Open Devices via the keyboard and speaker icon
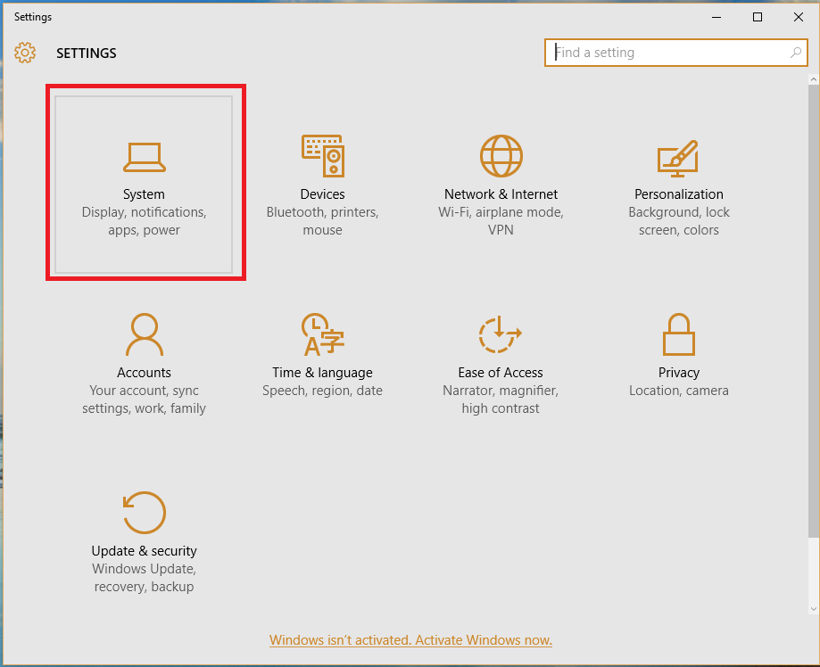Viewport: 820px width, 667px height. click(323, 156)
